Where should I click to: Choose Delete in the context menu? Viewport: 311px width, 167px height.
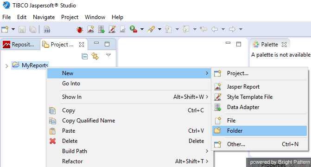[129, 141]
